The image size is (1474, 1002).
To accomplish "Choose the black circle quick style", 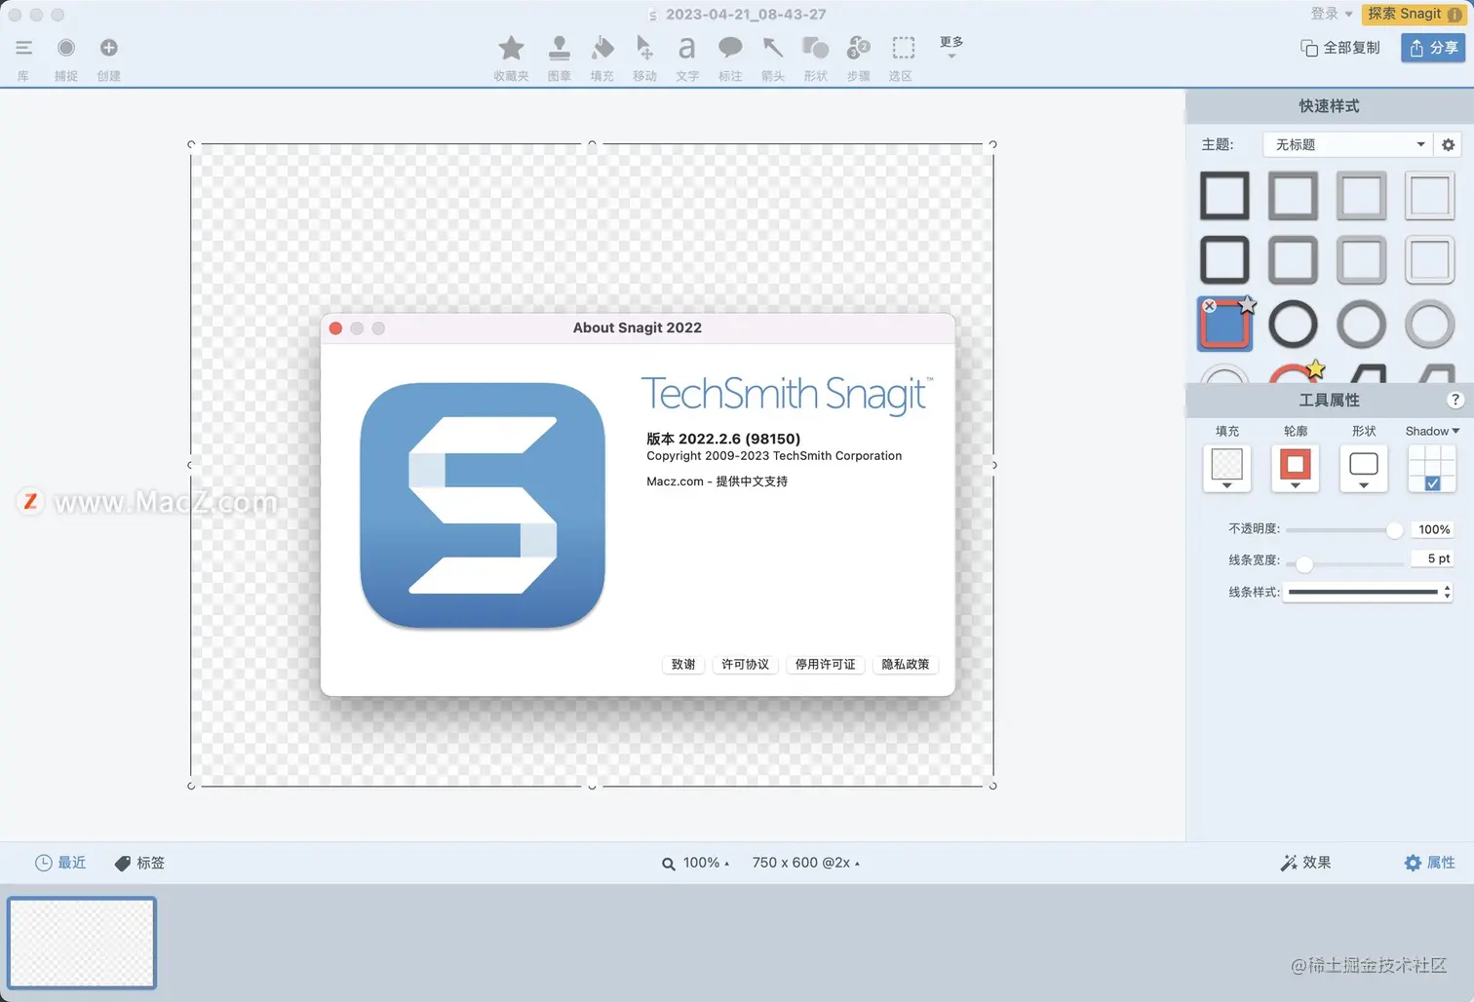I will (1293, 325).
